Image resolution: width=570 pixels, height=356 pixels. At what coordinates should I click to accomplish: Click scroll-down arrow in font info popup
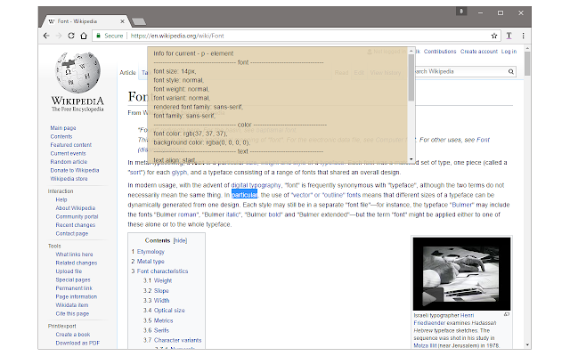(411, 159)
